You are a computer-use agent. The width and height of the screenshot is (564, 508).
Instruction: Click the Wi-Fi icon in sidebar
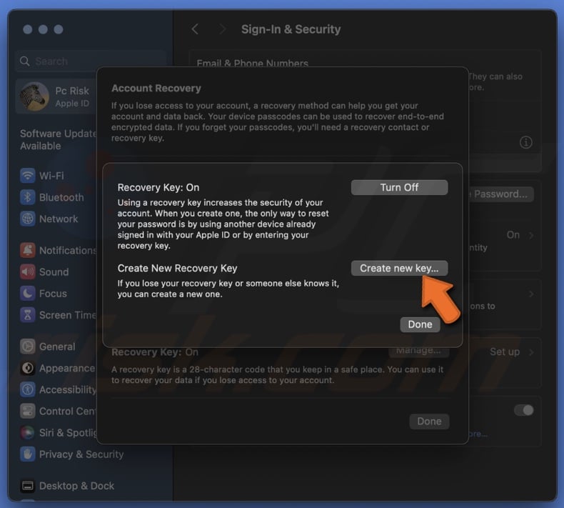(x=27, y=176)
